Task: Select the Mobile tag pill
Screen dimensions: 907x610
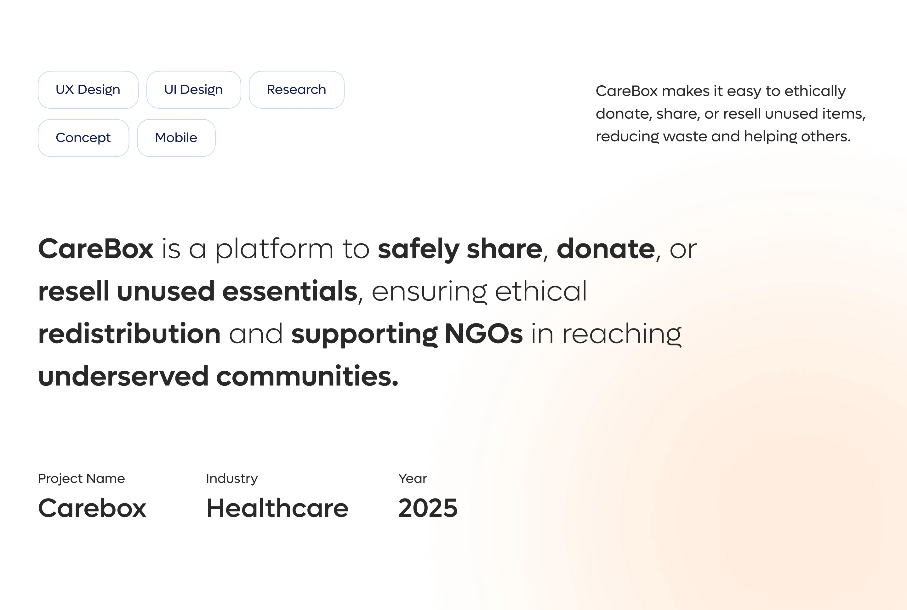Action: point(176,138)
